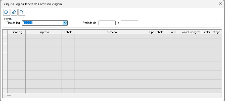This screenshot has width=225, height=101.
Task: Click the period end date field
Action: pyautogui.click(x=129, y=23)
